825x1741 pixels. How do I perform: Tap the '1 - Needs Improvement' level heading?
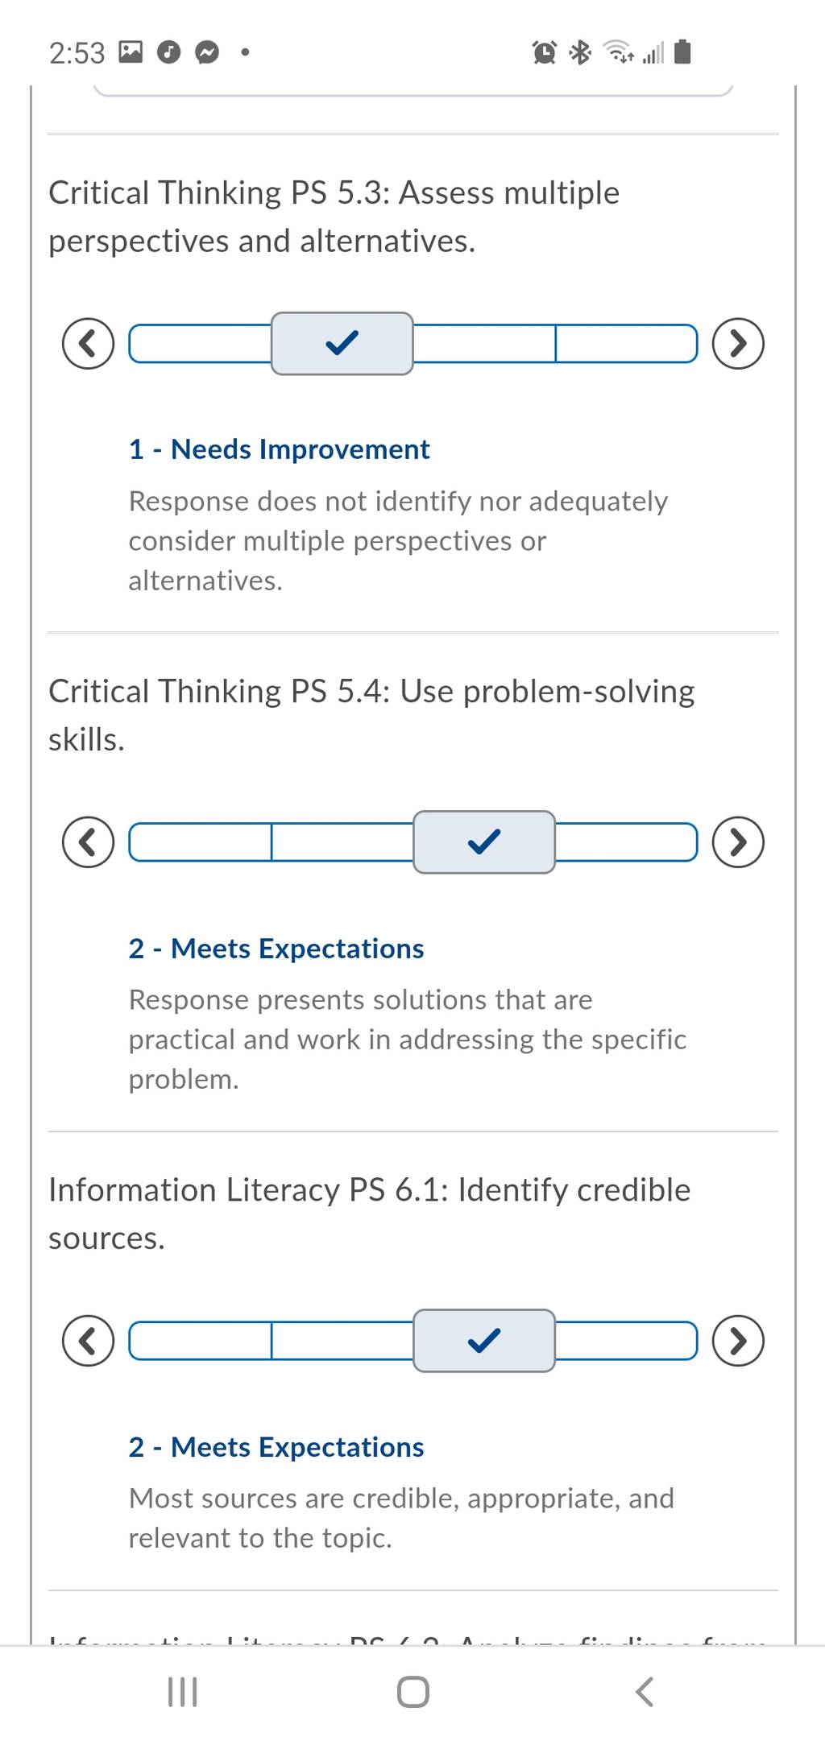[279, 449]
